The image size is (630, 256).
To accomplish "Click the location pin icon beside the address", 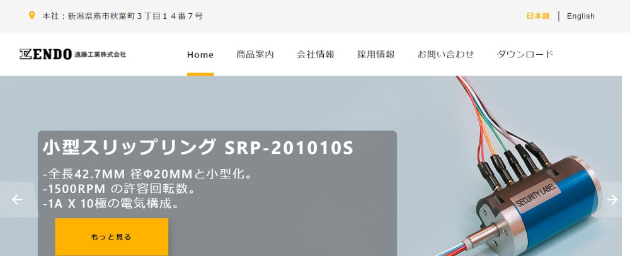I will click(32, 16).
